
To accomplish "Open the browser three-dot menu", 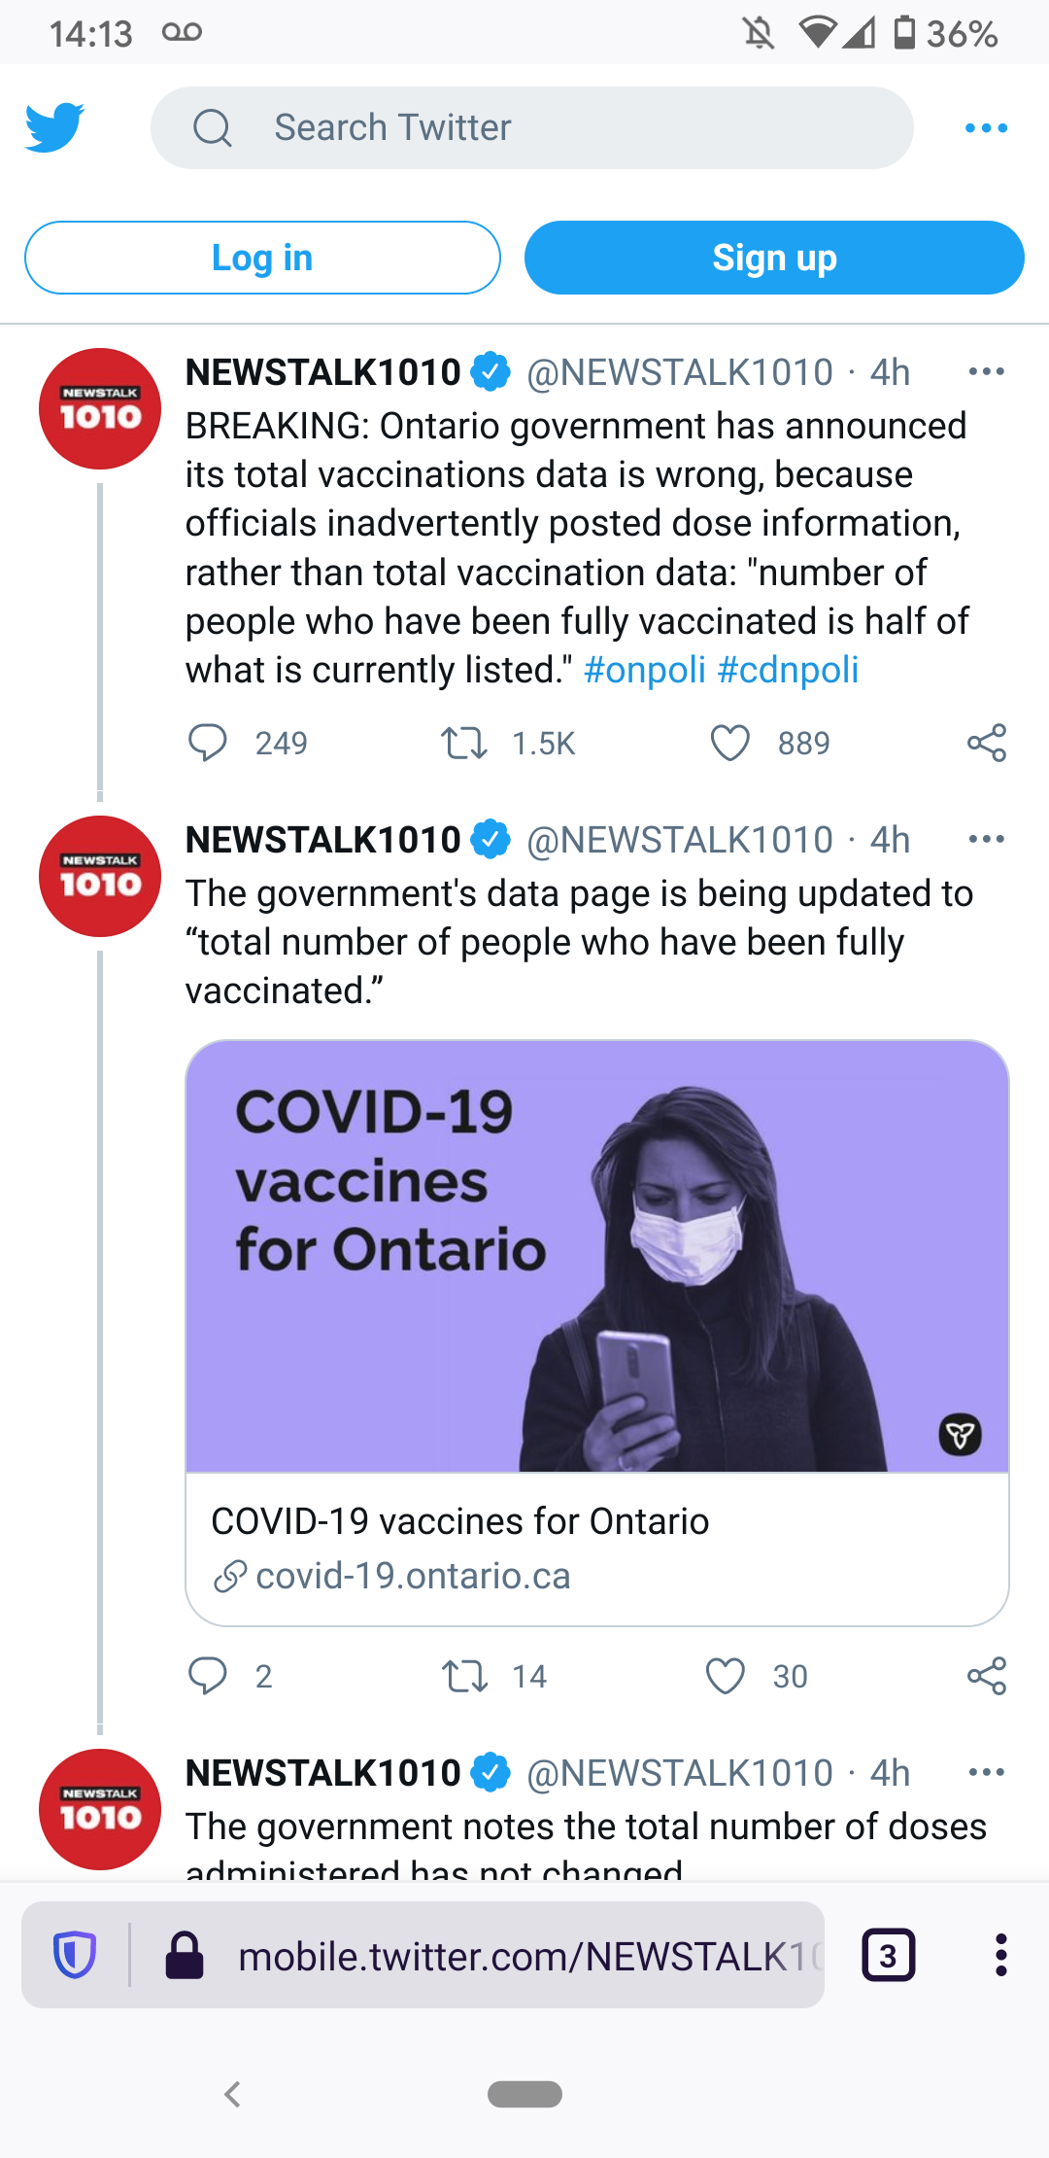I will point(1000,1955).
